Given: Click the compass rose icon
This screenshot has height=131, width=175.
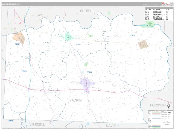Looking at the screenshot, I should tap(169, 106).
